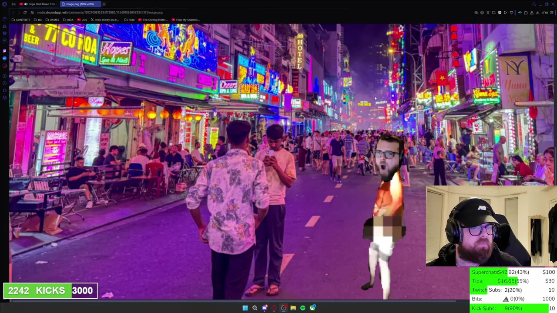Open the history clock icon in sidebar
Image resolution: width=557 pixels, height=313 pixels.
coord(4,83)
